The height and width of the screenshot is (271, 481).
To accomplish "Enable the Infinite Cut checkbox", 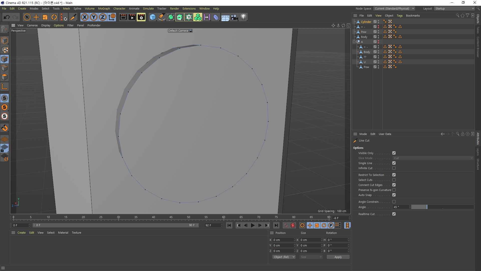I will point(394,168).
